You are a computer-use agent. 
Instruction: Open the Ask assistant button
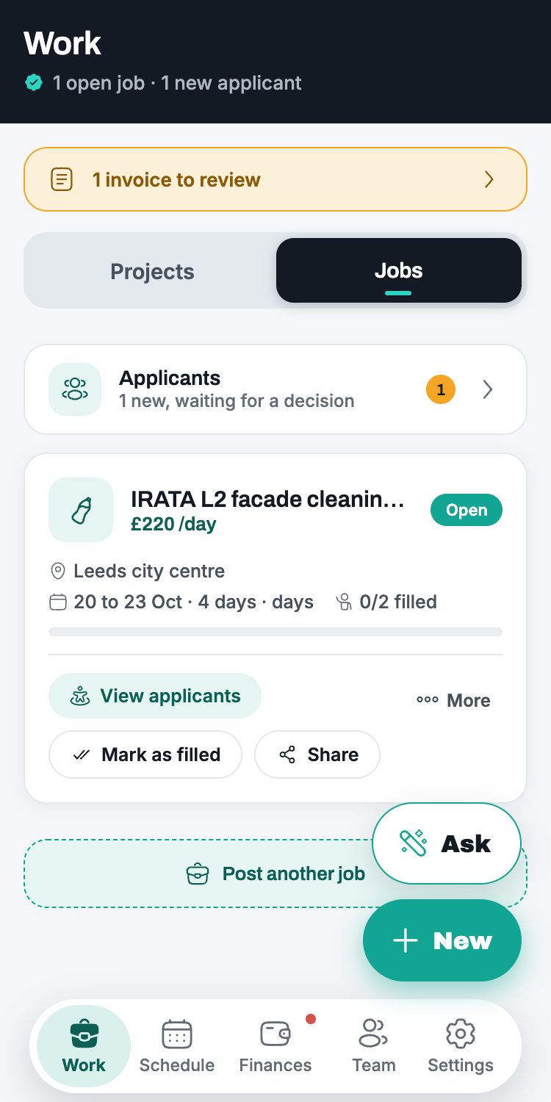click(447, 843)
